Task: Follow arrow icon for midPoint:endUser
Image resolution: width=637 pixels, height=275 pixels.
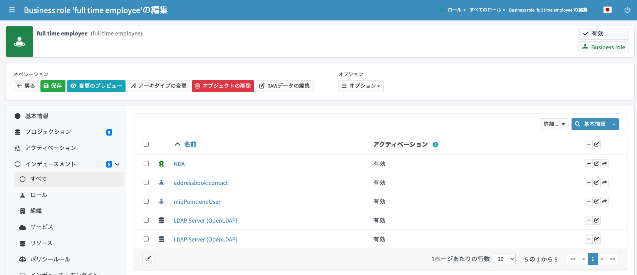Action: [x=605, y=201]
